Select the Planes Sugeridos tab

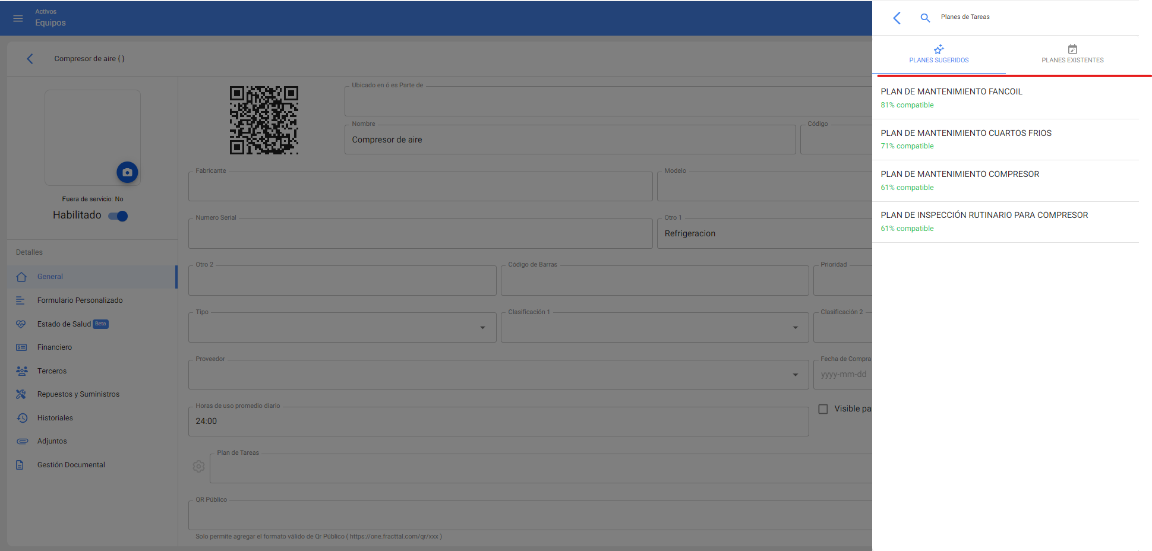(x=939, y=54)
